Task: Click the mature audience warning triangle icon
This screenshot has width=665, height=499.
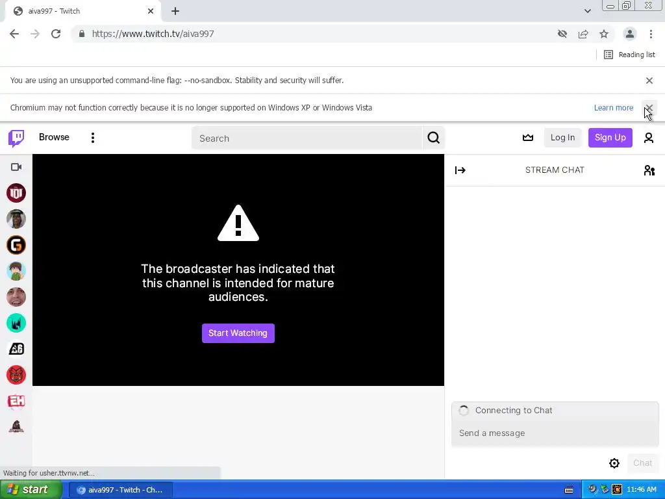Action: tap(238, 224)
